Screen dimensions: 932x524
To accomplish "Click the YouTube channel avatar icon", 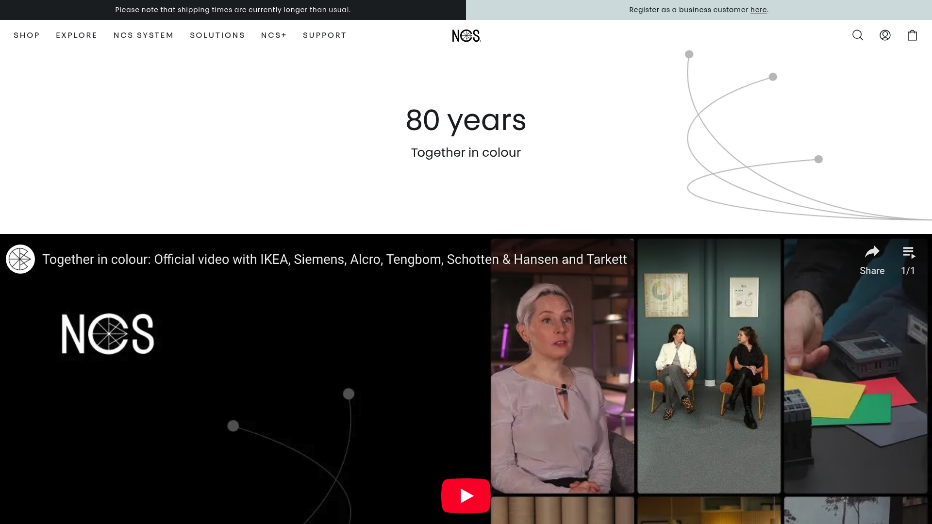I will pyautogui.click(x=20, y=259).
